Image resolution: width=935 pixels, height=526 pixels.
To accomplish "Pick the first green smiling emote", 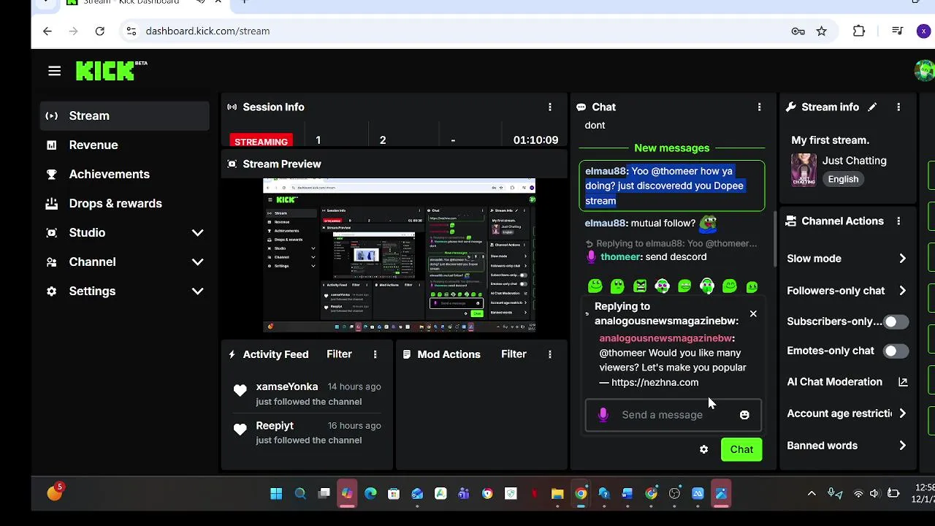I will [x=595, y=286].
